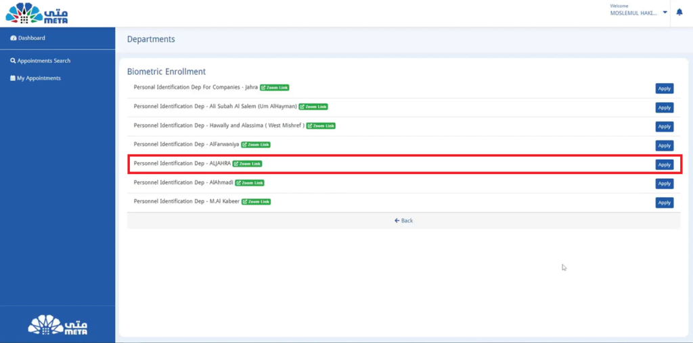Viewport: 693px width, 343px height.
Task: Click the META logo in sidebar footer
Action: coord(58,325)
